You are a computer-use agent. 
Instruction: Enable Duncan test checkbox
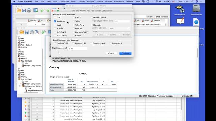(74, 28)
